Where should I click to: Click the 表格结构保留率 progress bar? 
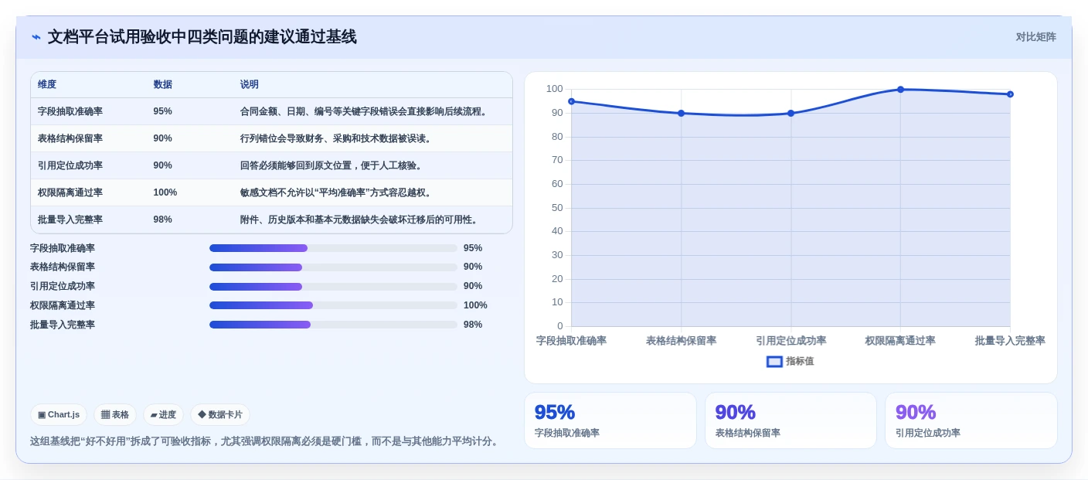tap(333, 267)
